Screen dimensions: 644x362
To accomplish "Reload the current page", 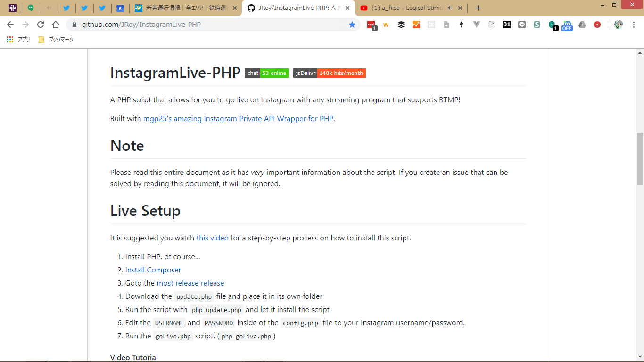I will click(41, 25).
